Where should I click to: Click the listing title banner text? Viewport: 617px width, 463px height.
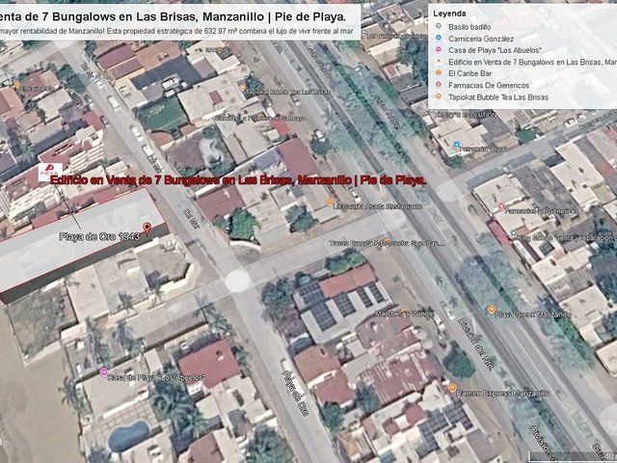pyautogui.click(x=174, y=16)
